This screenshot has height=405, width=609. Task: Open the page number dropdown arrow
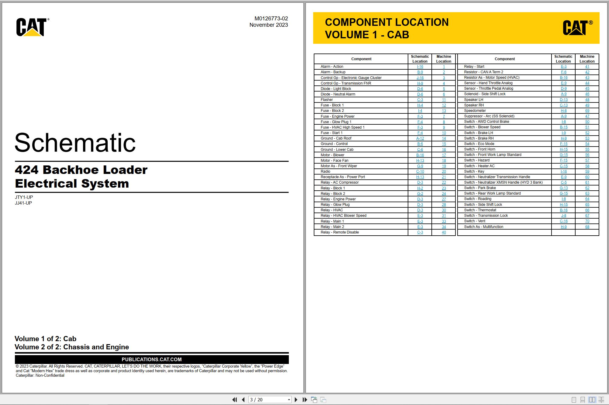(x=289, y=400)
